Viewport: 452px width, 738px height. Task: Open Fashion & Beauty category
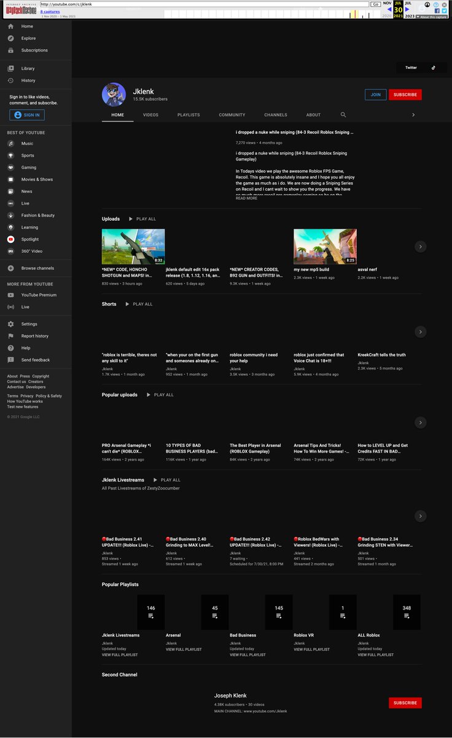pyautogui.click(x=36, y=215)
